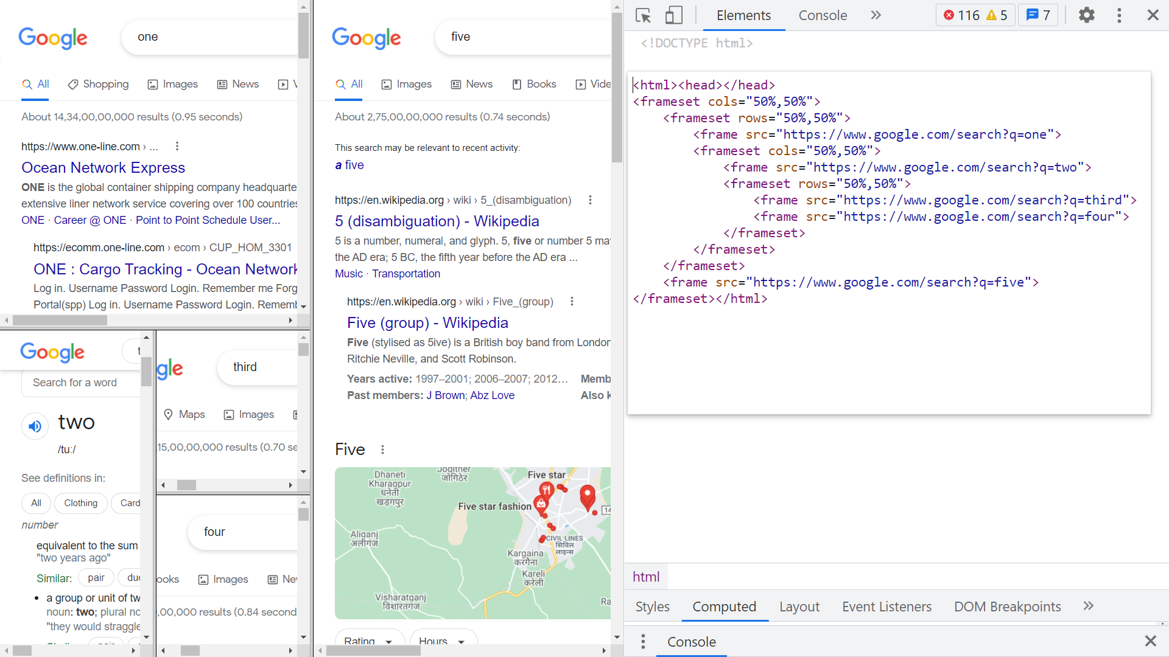
Task: Open DevTools settings gear
Action: point(1086,15)
